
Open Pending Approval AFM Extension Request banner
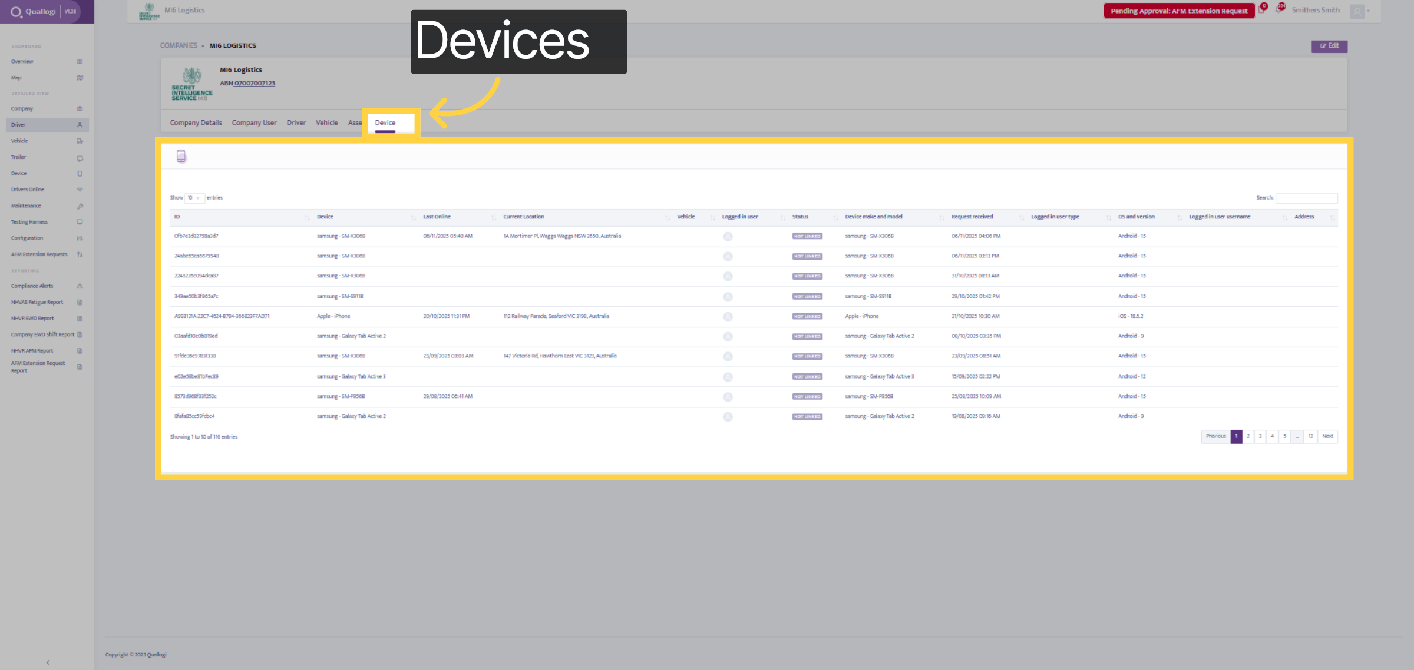(x=1179, y=11)
